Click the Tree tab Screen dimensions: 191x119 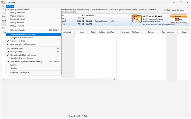4,28
